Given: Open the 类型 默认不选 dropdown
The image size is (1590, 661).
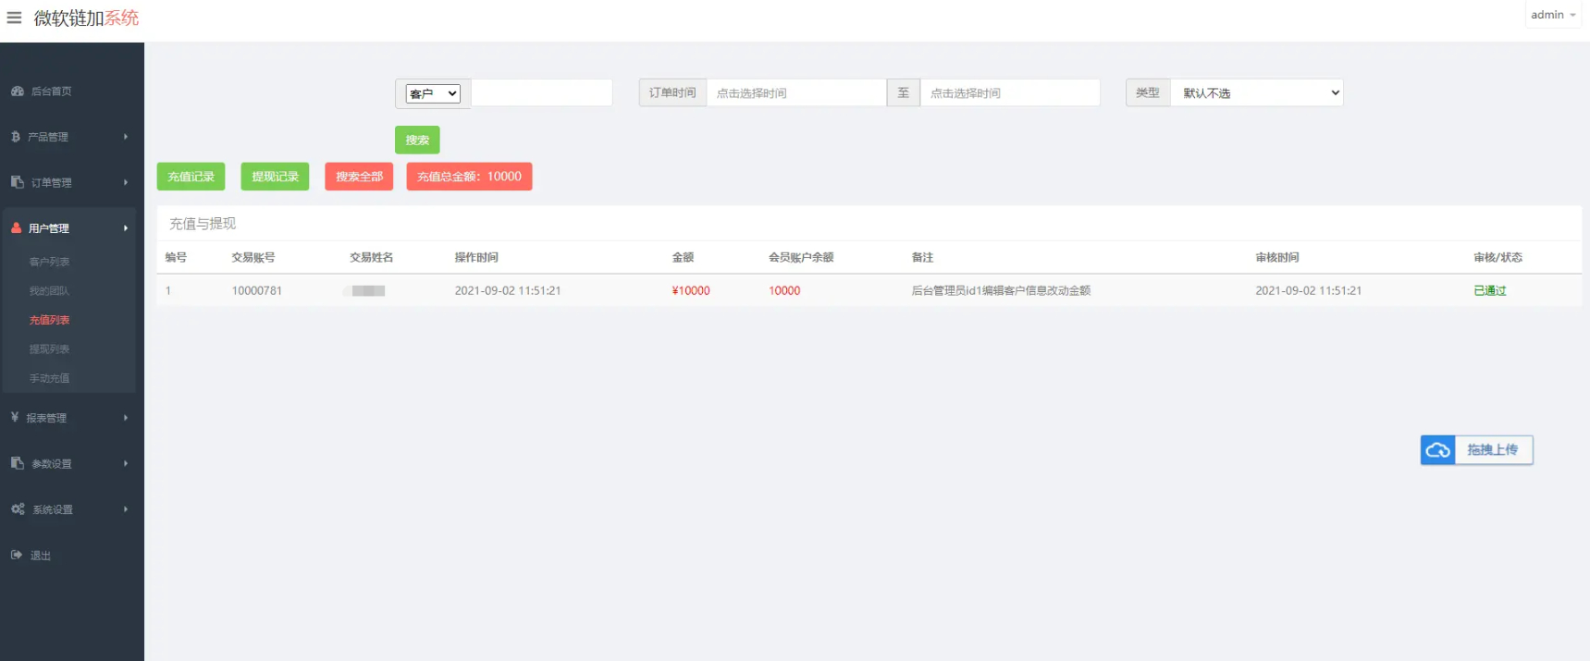Looking at the screenshot, I should click(x=1256, y=92).
